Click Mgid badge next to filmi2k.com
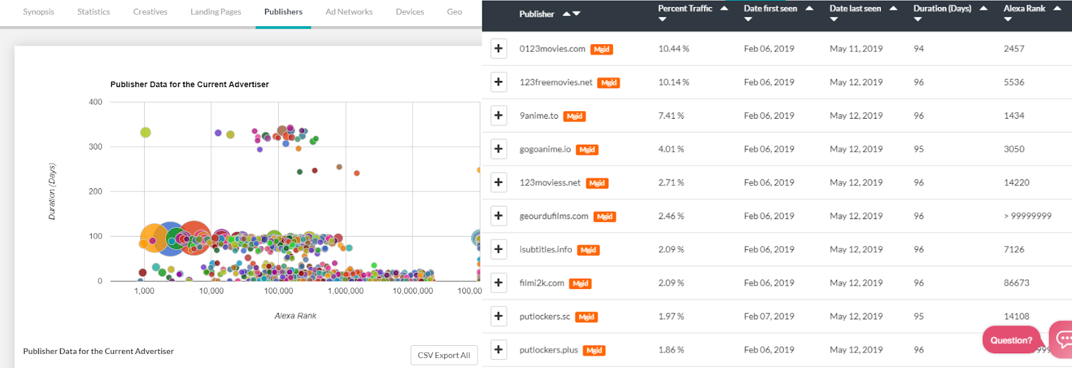 580,284
